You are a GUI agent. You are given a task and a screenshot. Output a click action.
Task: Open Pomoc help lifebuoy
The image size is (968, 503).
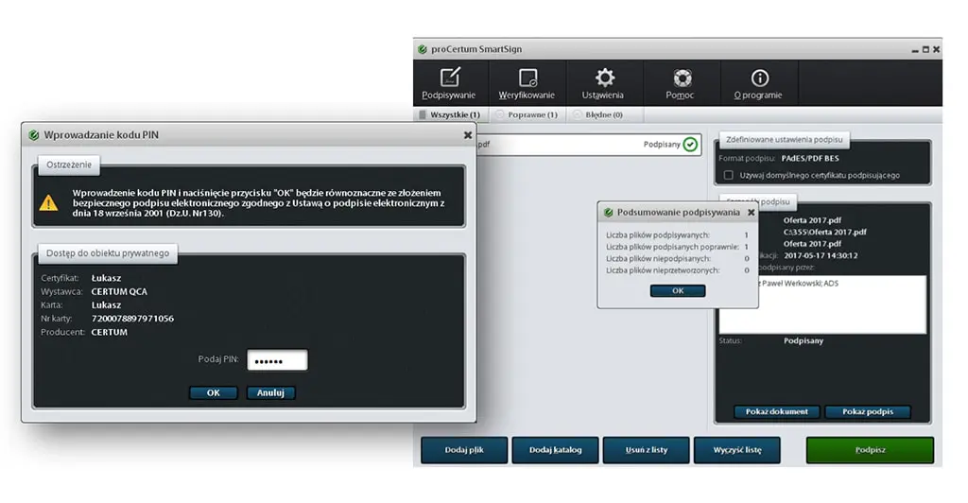tap(681, 83)
